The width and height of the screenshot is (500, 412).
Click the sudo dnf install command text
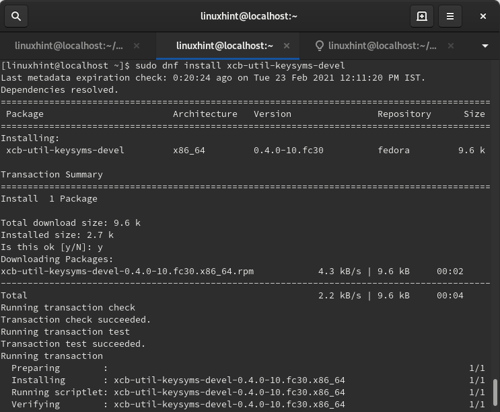coord(240,65)
